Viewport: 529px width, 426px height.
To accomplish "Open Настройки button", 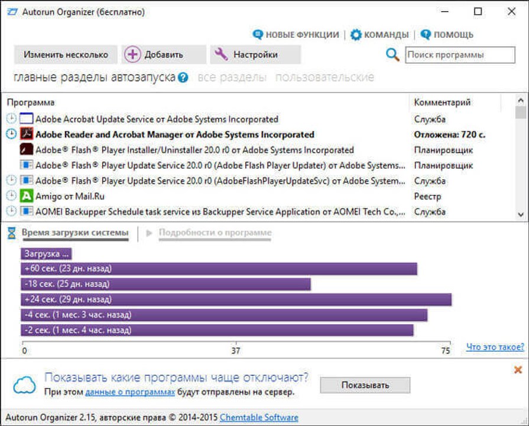I will pos(255,54).
